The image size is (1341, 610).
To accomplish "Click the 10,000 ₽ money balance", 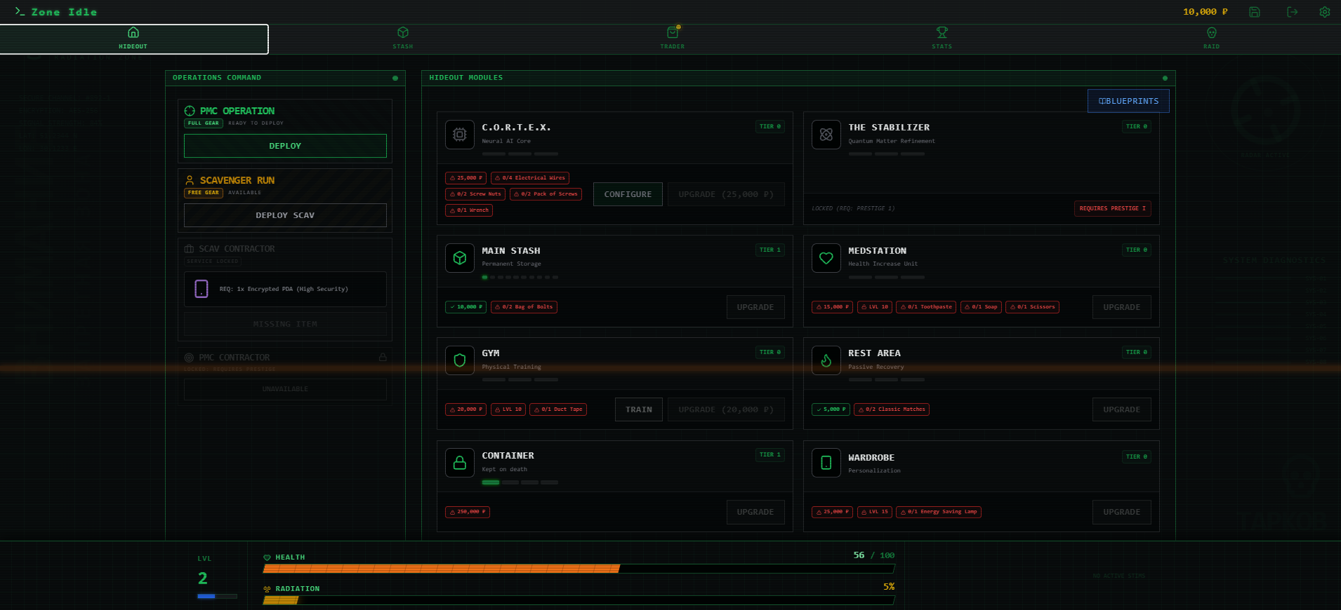I will [x=1205, y=12].
